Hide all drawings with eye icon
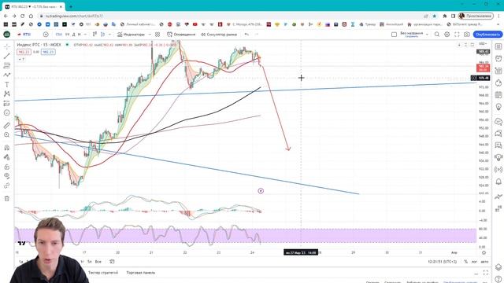 [x=7, y=176]
